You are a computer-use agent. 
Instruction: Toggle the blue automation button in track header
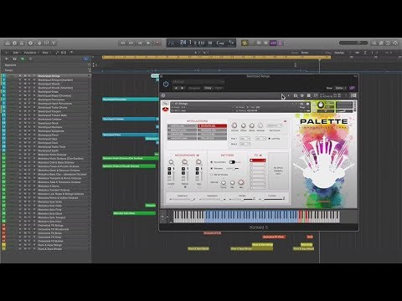pos(86,59)
